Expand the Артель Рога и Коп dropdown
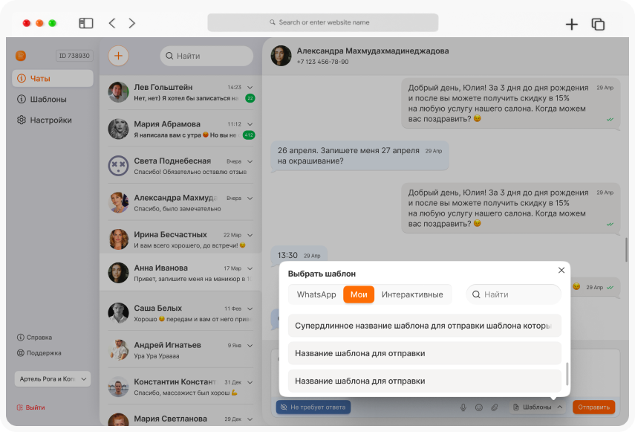Image resolution: width=635 pixels, height=432 pixels. point(53,379)
